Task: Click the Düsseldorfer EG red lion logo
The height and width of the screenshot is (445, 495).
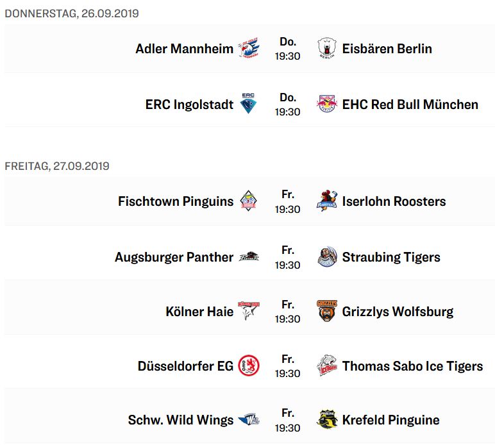Action: point(248,365)
